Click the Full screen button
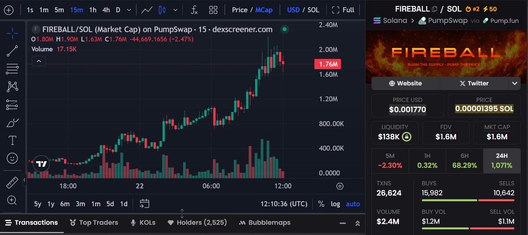 point(343,10)
